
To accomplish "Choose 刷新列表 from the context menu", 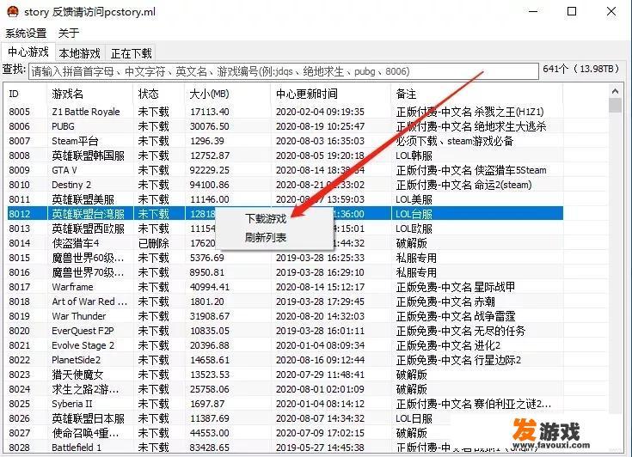I will (266, 237).
